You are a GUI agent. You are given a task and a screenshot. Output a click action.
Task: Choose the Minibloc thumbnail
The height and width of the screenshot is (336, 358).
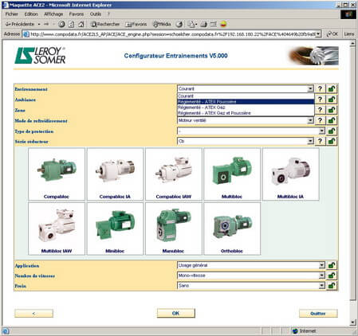click(x=115, y=229)
